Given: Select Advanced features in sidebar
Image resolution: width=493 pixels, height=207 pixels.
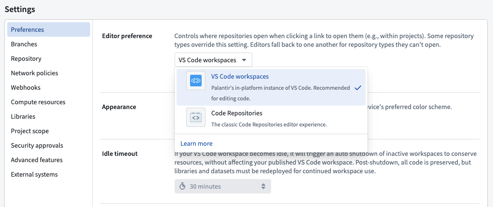Looking at the screenshot, I should pyautogui.click(x=37, y=160).
